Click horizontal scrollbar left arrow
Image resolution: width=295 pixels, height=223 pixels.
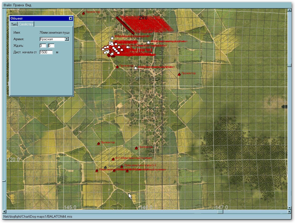click(4, 211)
